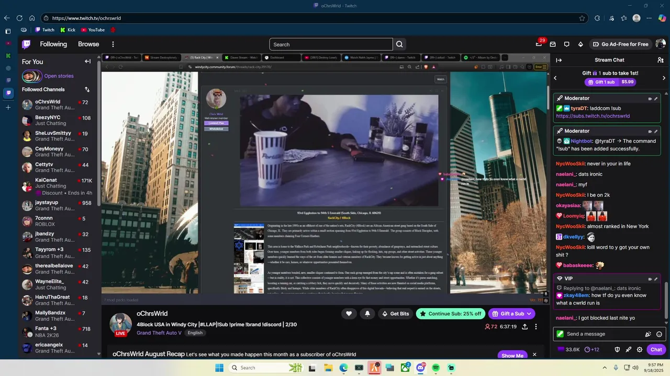The height and width of the screenshot is (376, 670).
Task: Send with the purple Chat button
Action: pyautogui.click(x=656, y=349)
